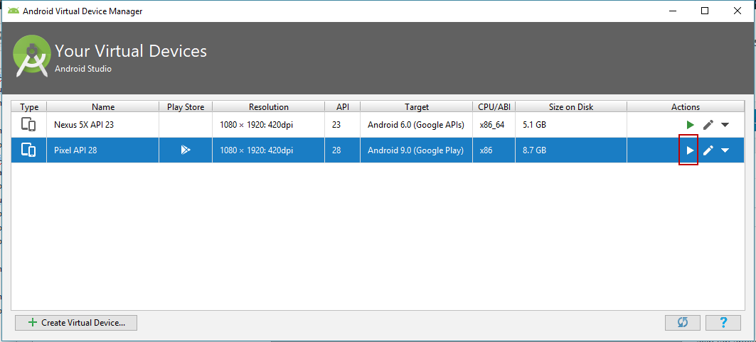The height and width of the screenshot is (342, 756).
Task: Click the Nexus 5X device type icon
Action: pyautogui.click(x=28, y=125)
